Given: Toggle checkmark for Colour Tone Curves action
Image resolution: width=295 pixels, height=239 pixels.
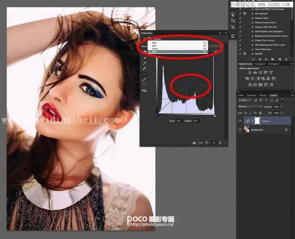Looking at the screenshot, I should (240, 41).
